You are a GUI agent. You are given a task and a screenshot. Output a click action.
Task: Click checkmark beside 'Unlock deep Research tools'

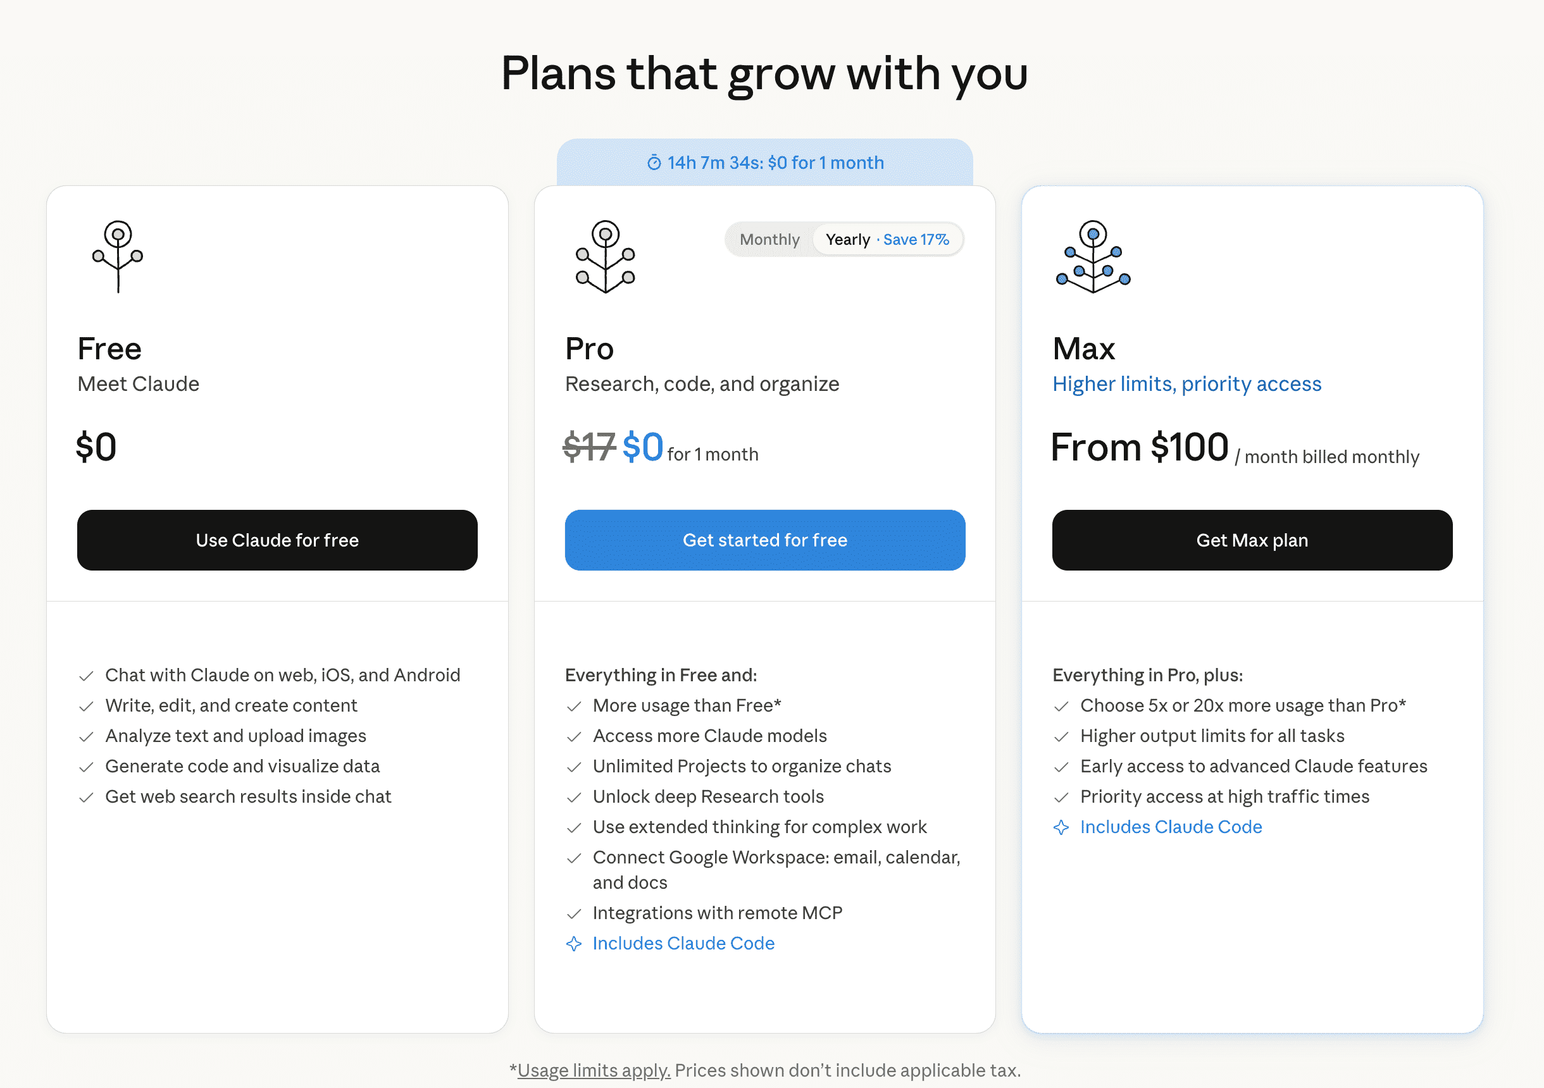[573, 798]
